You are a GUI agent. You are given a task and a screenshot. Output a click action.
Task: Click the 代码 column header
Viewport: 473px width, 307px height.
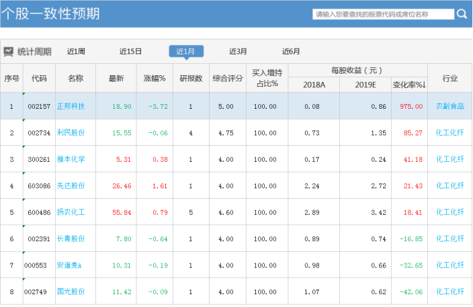pos(39,79)
